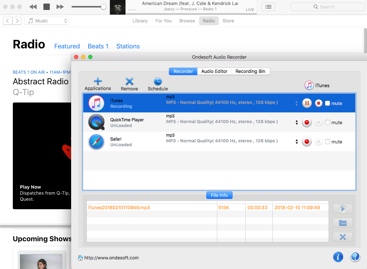This screenshot has height=269, width=367.
Task: Start recording Safari audio
Action: [307, 142]
